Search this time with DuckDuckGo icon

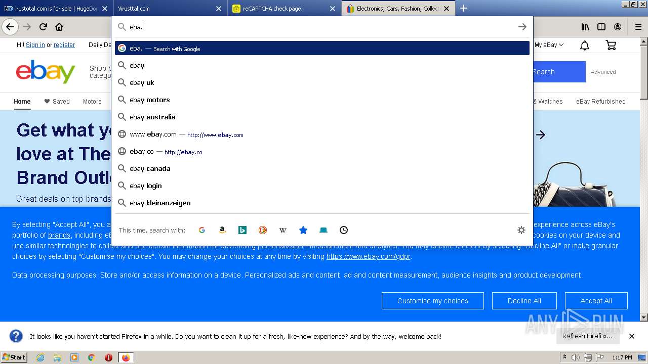[263, 230]
